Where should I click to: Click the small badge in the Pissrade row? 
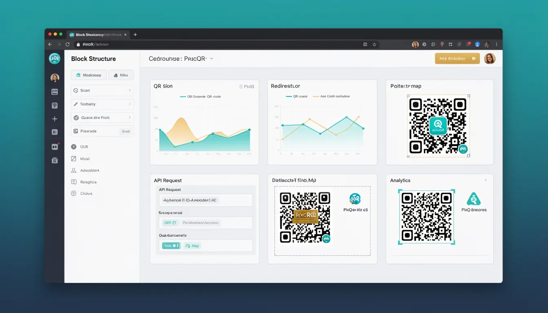coord(126,131)
